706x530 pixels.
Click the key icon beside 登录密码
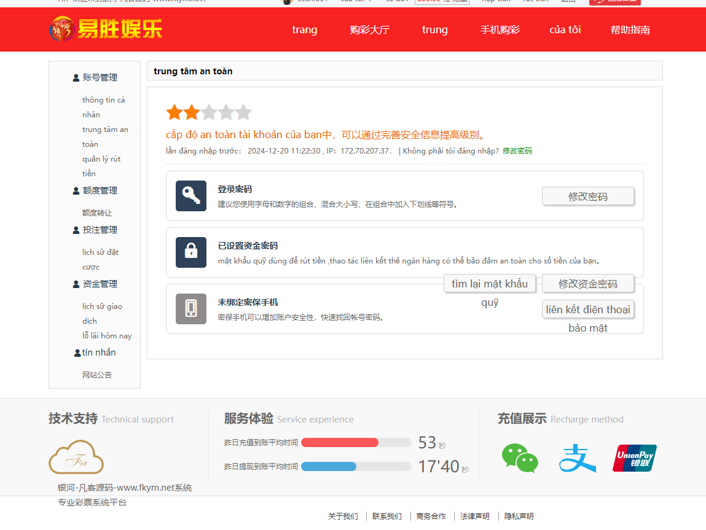click(x=190, y=196)
